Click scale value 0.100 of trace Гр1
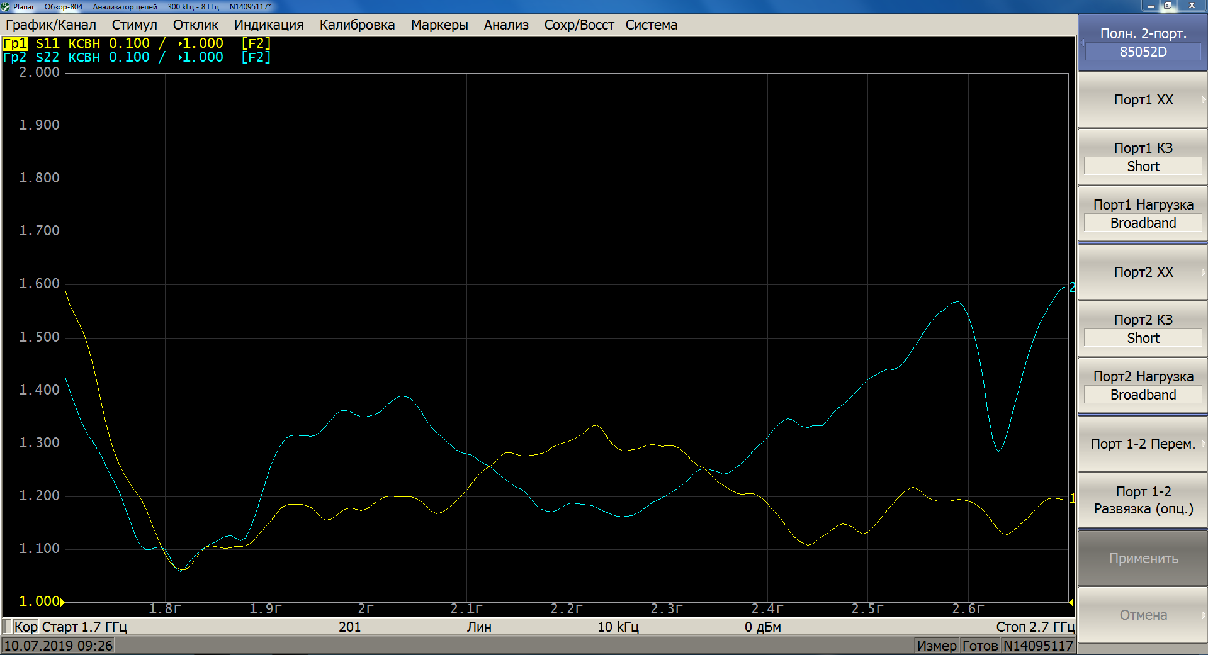The height and width of the screenshot is (655, 1208). pyautogui.click(x=130, y=43)
